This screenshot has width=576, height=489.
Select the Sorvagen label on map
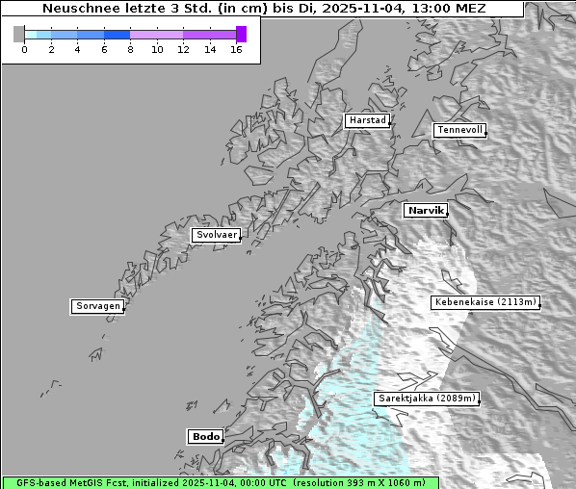pos(97,306)
